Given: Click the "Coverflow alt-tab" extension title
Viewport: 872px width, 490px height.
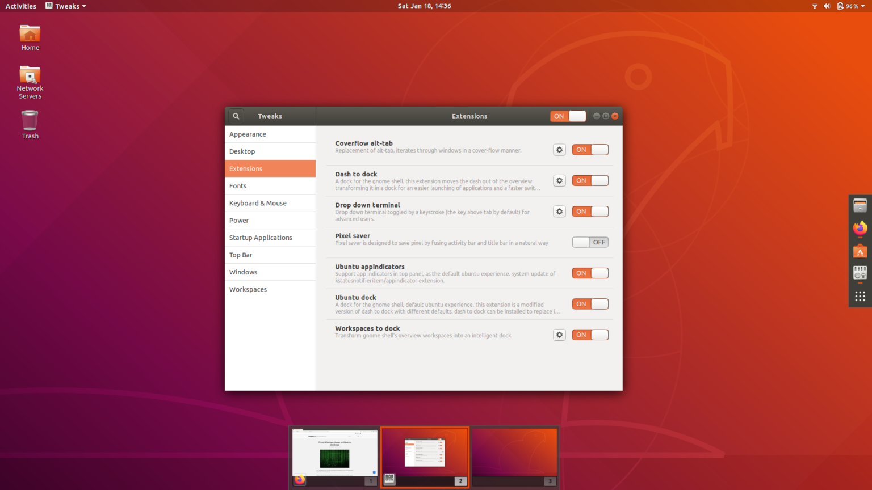Looking at the screenshot, I should point(364,143).
